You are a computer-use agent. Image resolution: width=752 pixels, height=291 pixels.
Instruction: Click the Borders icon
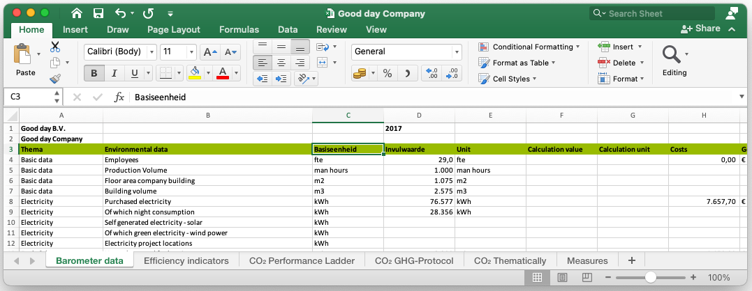pos(165,73)
